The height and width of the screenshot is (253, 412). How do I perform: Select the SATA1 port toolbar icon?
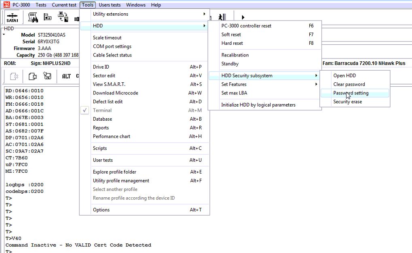12,18
